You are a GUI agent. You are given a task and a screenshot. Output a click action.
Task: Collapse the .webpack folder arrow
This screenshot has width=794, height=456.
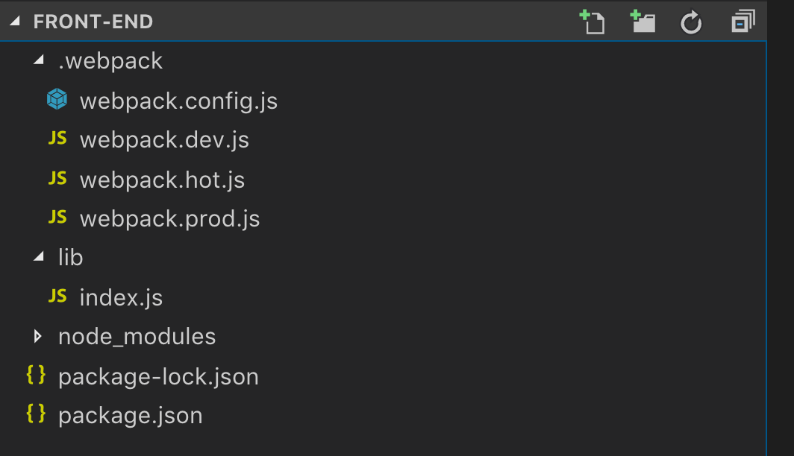[39, 60]
